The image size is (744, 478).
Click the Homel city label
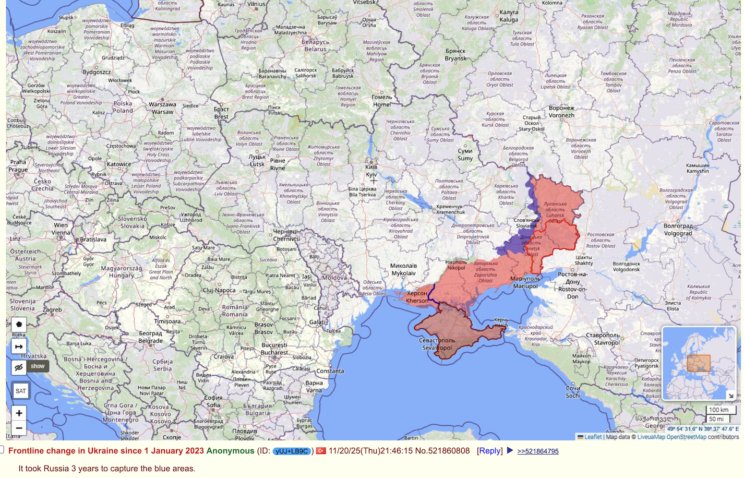pyautogui.click(x=382, y=101)
